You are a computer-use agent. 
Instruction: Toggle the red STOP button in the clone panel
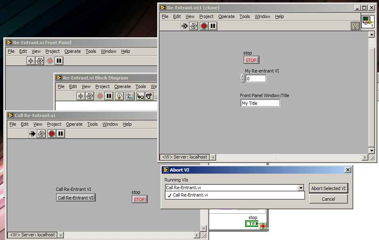tap(250, 60)
